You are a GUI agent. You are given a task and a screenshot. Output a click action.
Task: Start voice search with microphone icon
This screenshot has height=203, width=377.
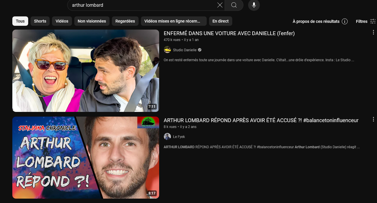pos(254,5)
